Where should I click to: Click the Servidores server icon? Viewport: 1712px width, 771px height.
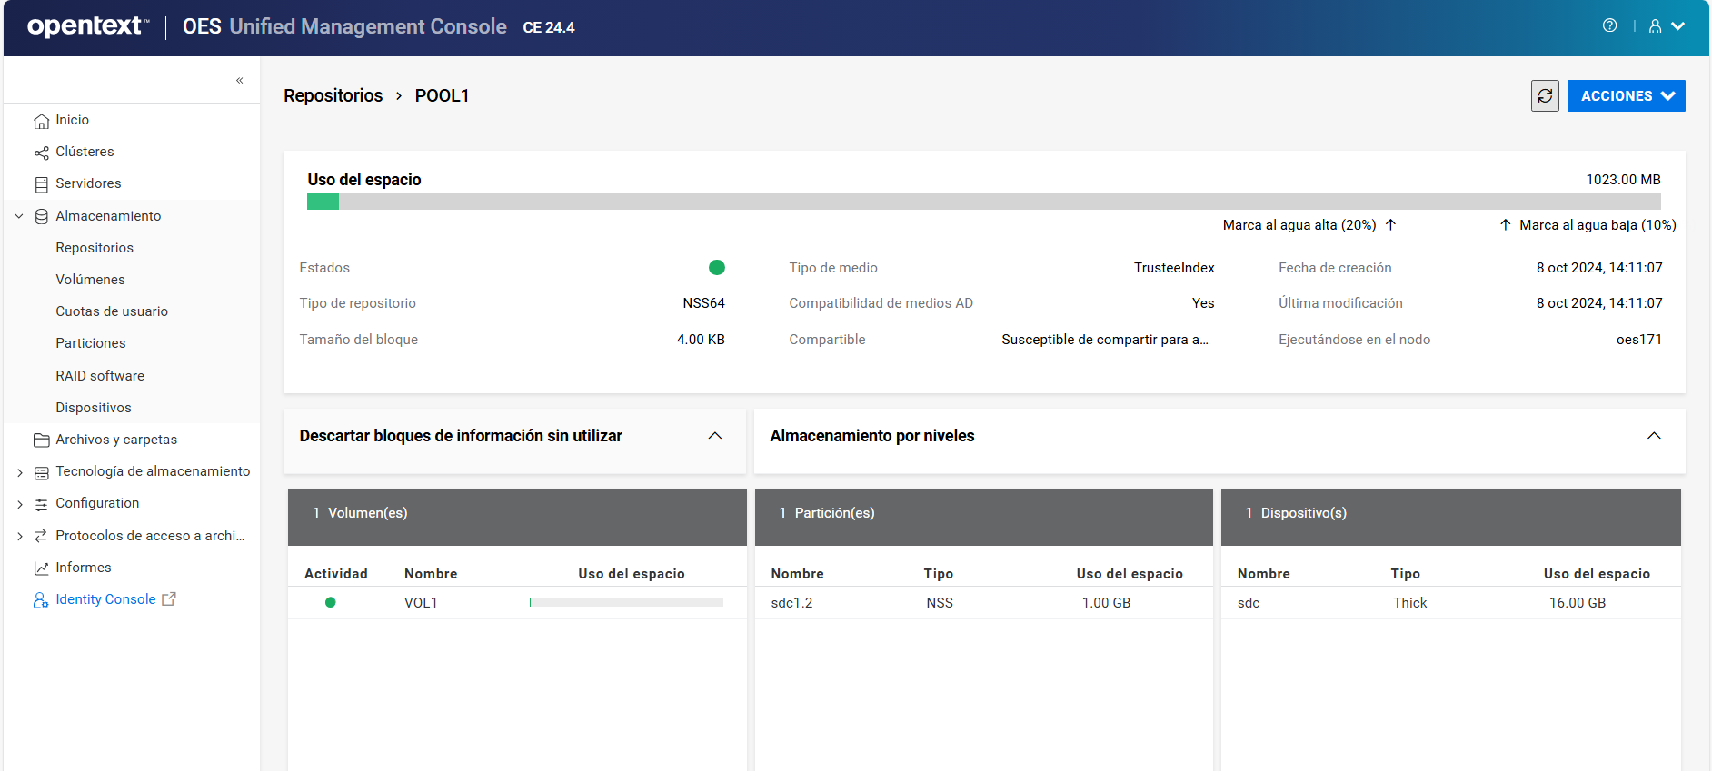(x=42, y=184)
